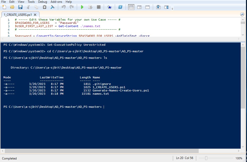The image size is (247, 162).
Task: Show script pane on the right layout
Action: (139, 7)
